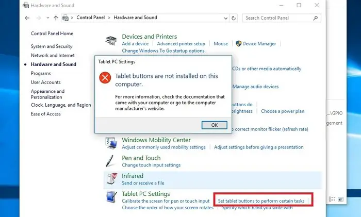The image size is (361, 217).
Task: Open Clock, Language, and Region category
Action: (61, 105)
